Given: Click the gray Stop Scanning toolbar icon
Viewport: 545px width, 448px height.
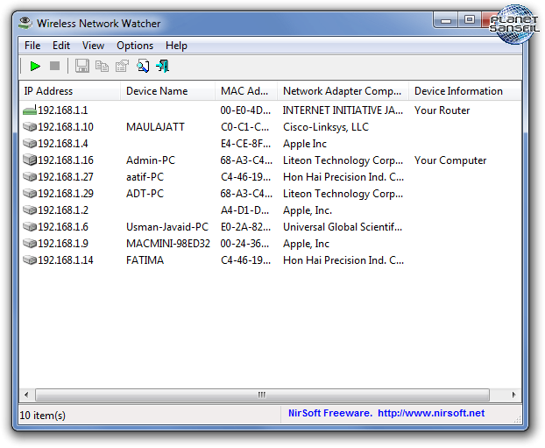Looking at the screenshot, I should [x=54, y=66].
